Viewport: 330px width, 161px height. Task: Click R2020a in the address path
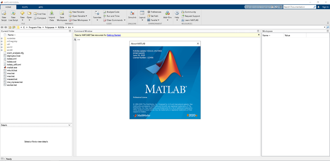[61, 27]
